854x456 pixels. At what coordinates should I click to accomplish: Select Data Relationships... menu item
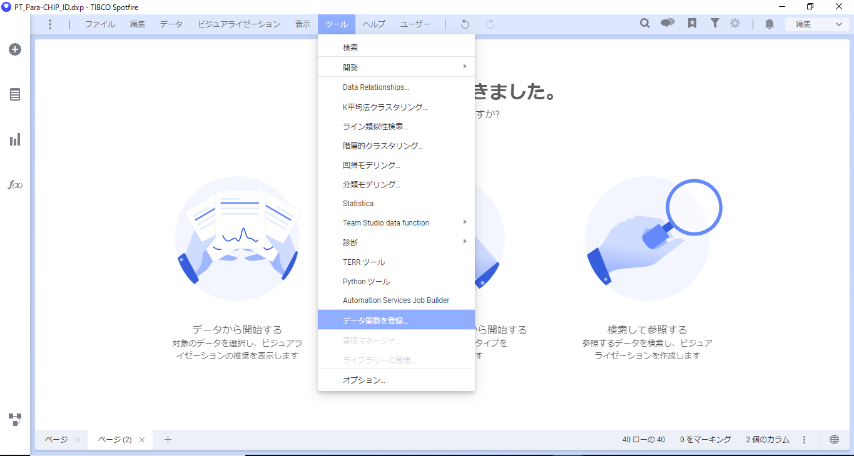(x=396, y=87)
